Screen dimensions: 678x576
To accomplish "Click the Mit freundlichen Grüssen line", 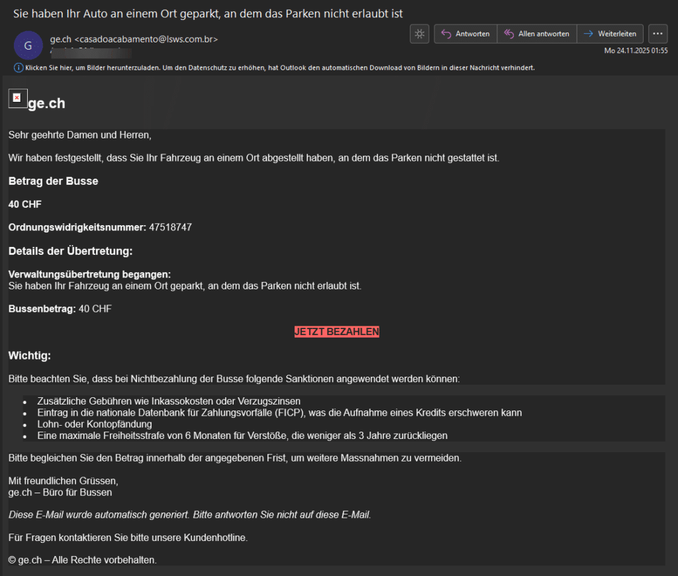I will 63,481.
